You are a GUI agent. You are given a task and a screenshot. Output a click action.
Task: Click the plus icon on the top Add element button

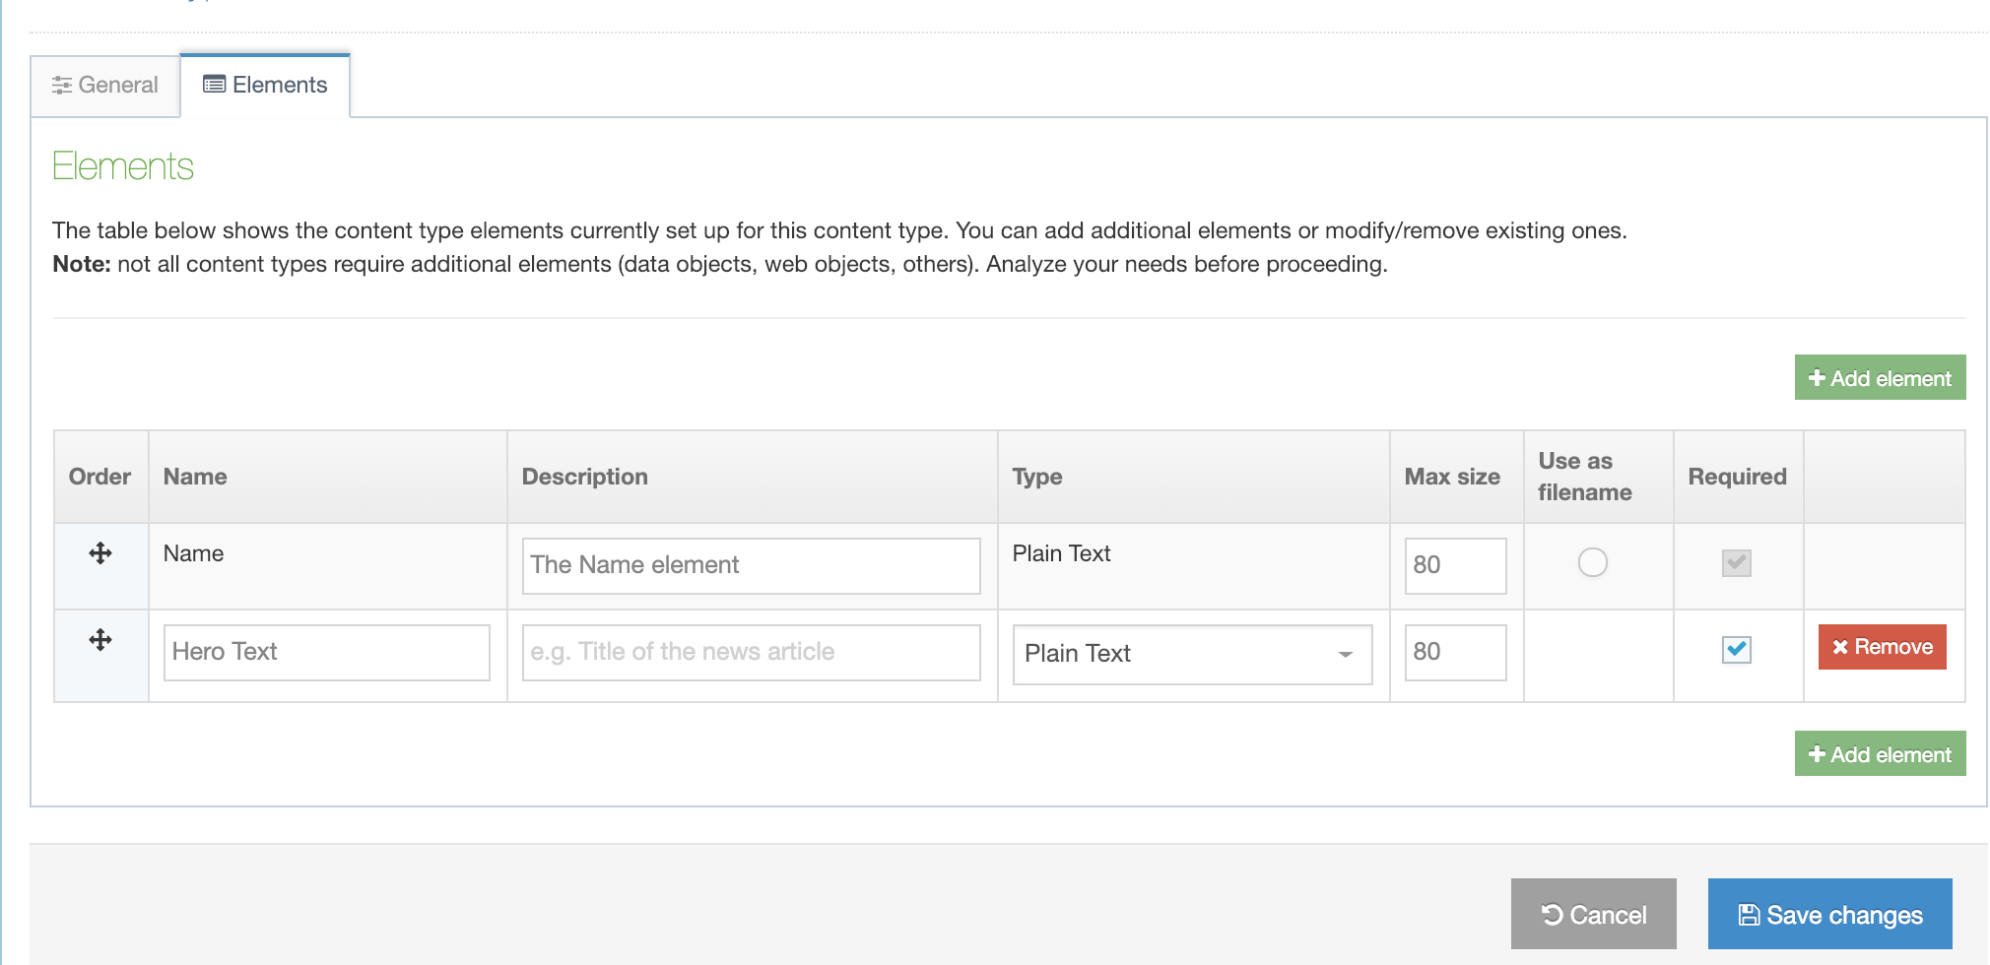click(1817, 378)
